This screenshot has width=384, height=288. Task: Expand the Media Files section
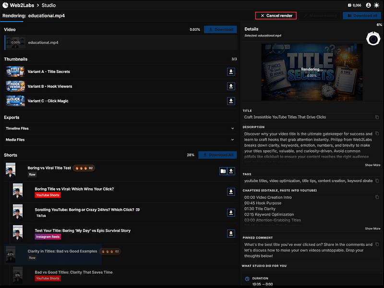click(120, 140)
